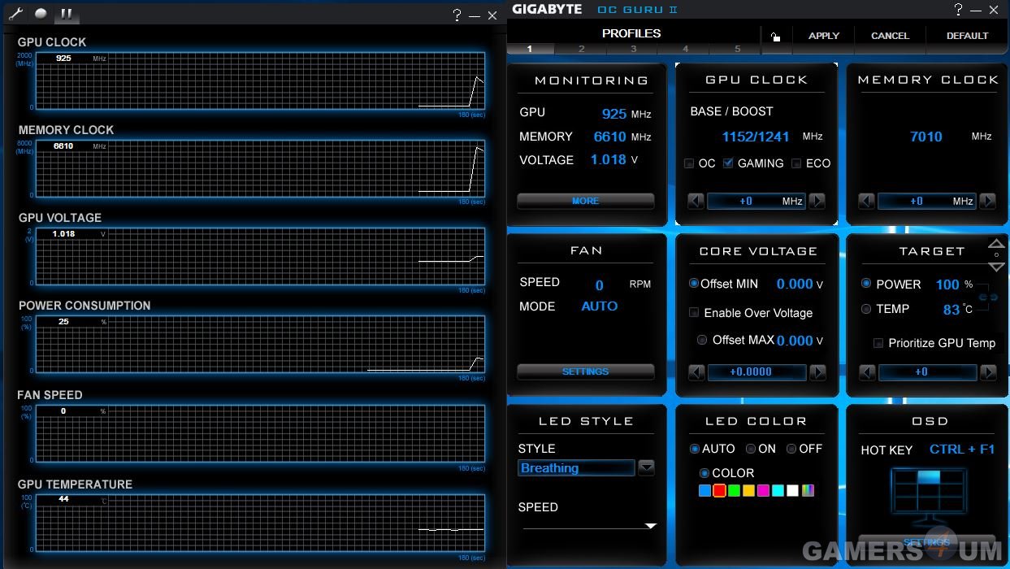Pick the cyan LED color swatch
The height and width of the screenshot is (569, 1010).
click(778, 490)
